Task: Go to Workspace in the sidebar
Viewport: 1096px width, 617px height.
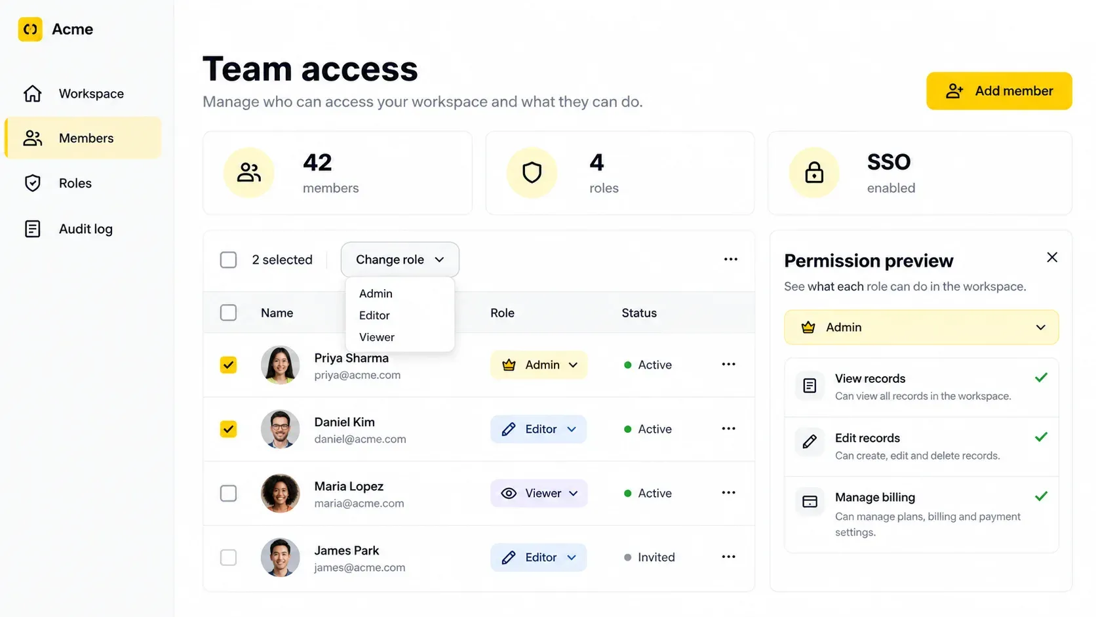Action: [83, 94]
